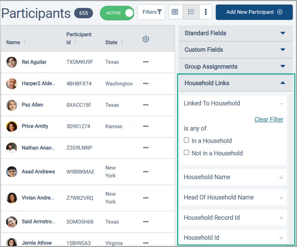Check the In a Household checkbox

[x=186, y=140]
